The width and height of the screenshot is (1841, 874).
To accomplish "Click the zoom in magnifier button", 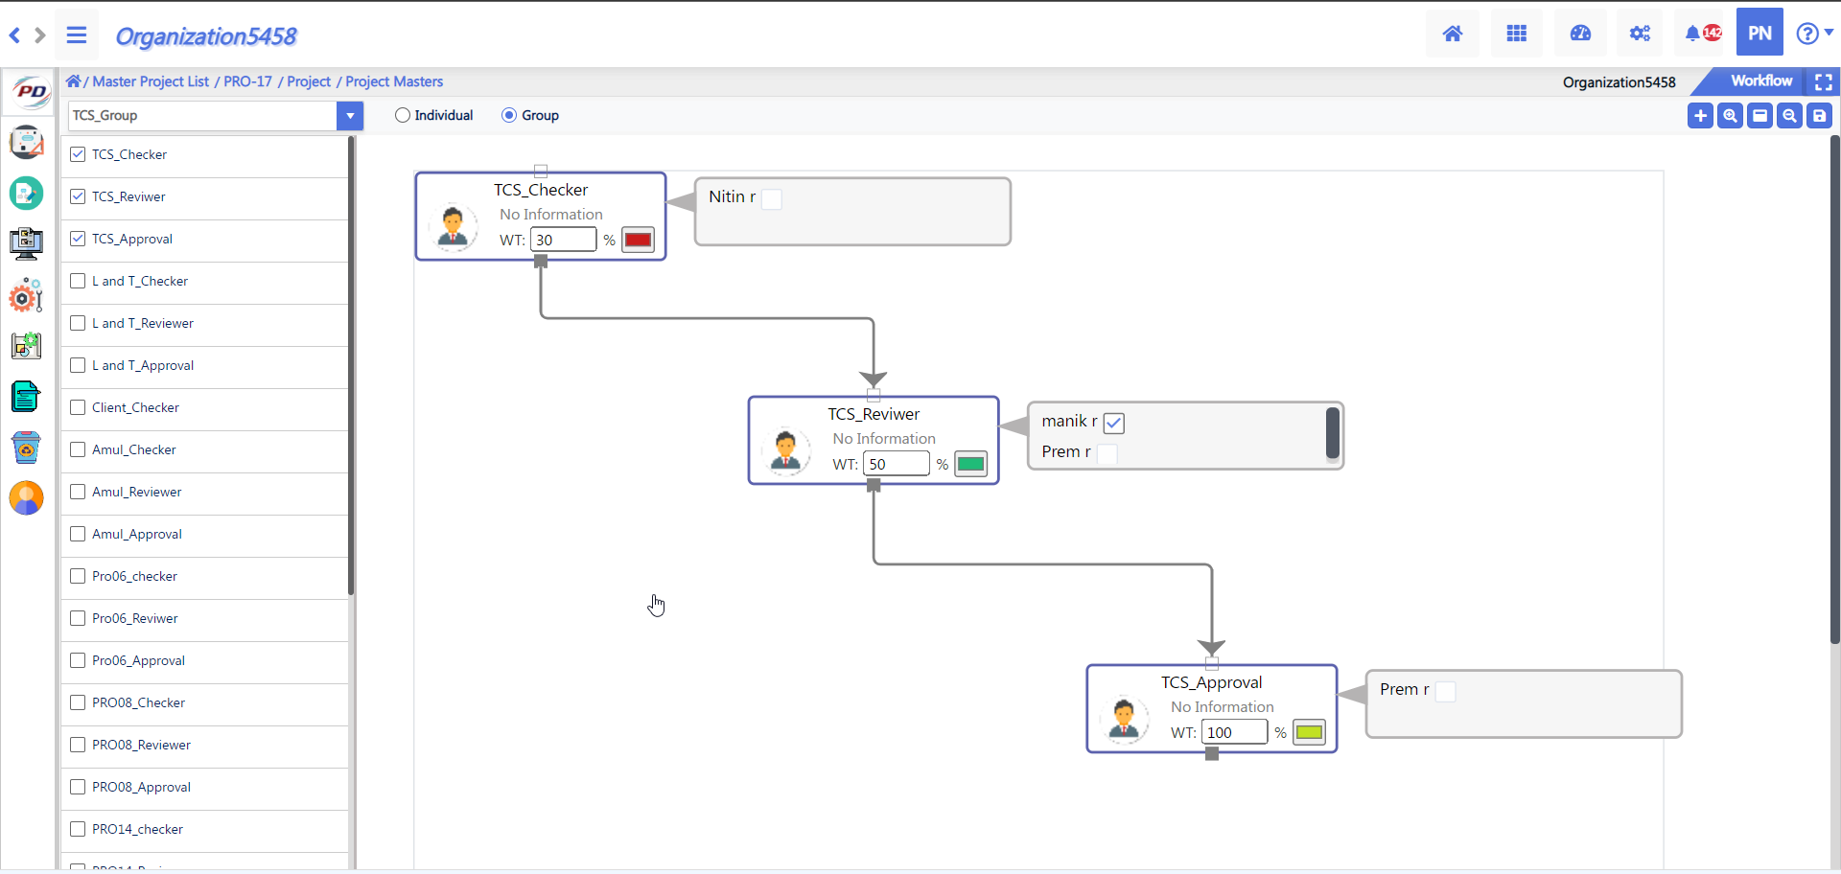I will point(1730,116).
